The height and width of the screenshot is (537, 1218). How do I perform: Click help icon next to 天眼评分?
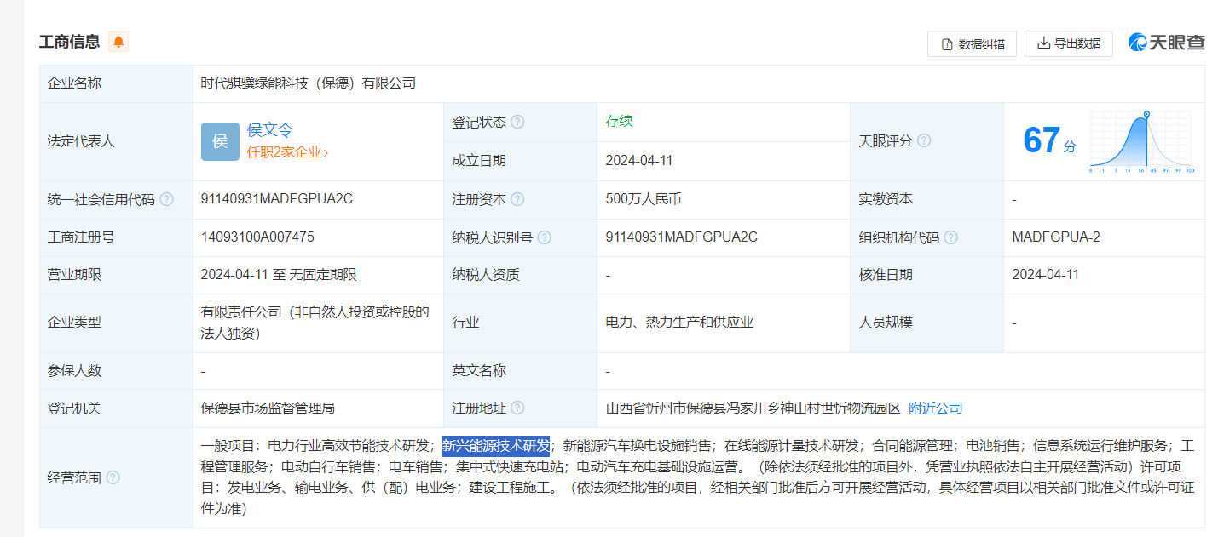[924, 141]
